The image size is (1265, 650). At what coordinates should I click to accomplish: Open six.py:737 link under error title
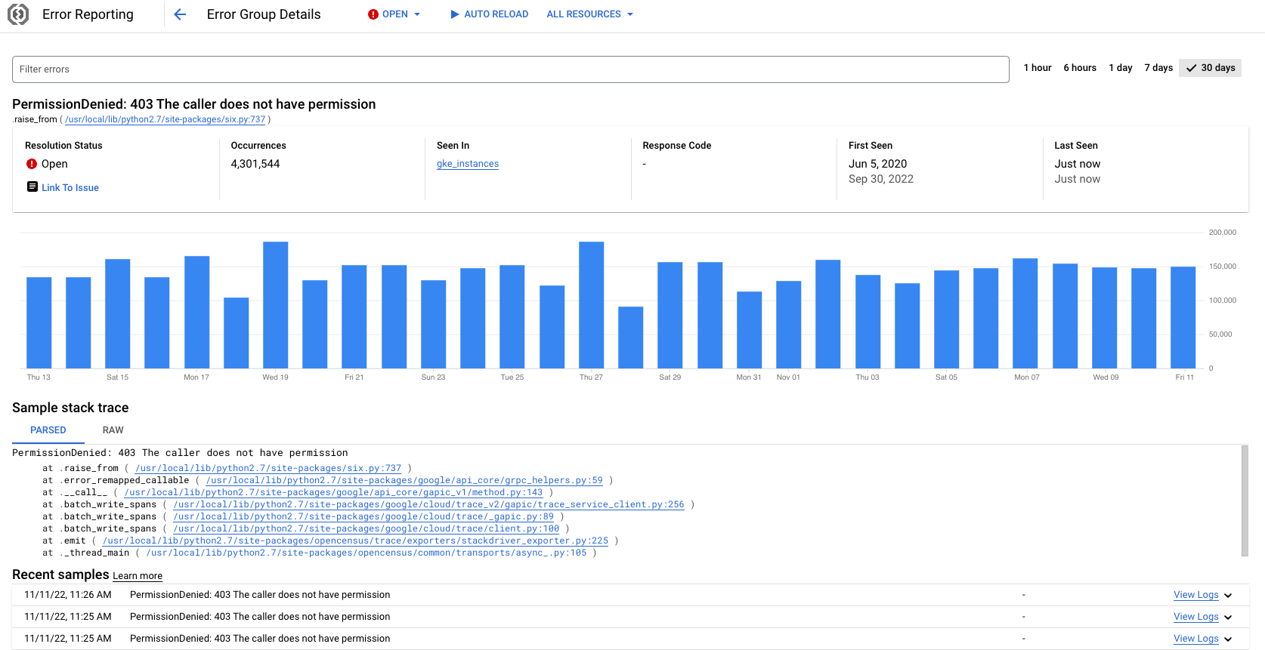coord(165,119)
